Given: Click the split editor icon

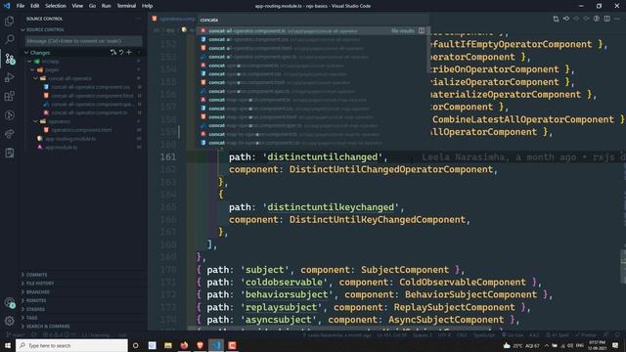Looking at the screenshot, I should [606, 19].
